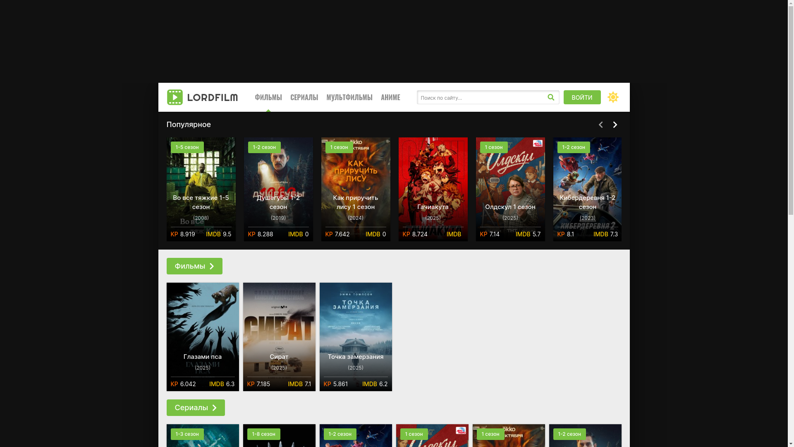This screenshot has width=794, height=447.
Task: Go to previous popular carousel slide
Action: pos(600,125)
